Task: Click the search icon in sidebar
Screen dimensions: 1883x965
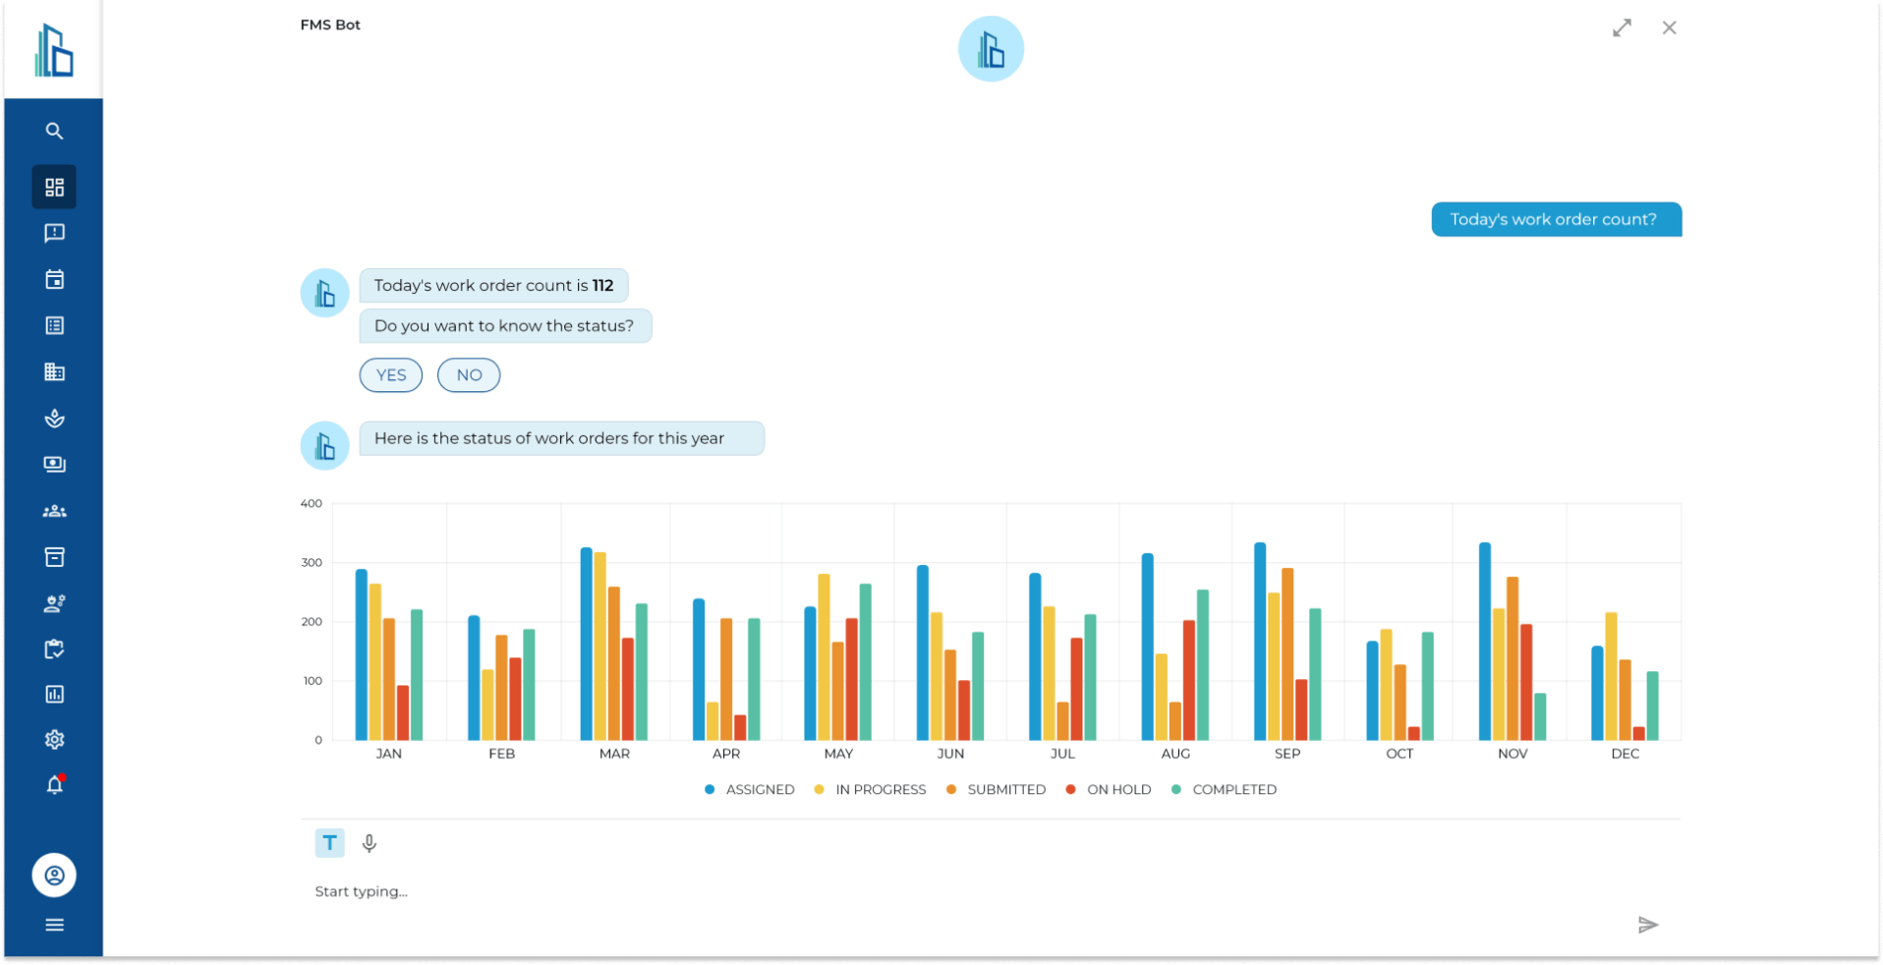Action: (54, 131)
